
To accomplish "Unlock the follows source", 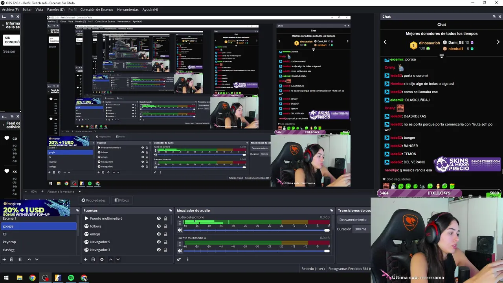I will pyautogui.click(x=165, y=226).
